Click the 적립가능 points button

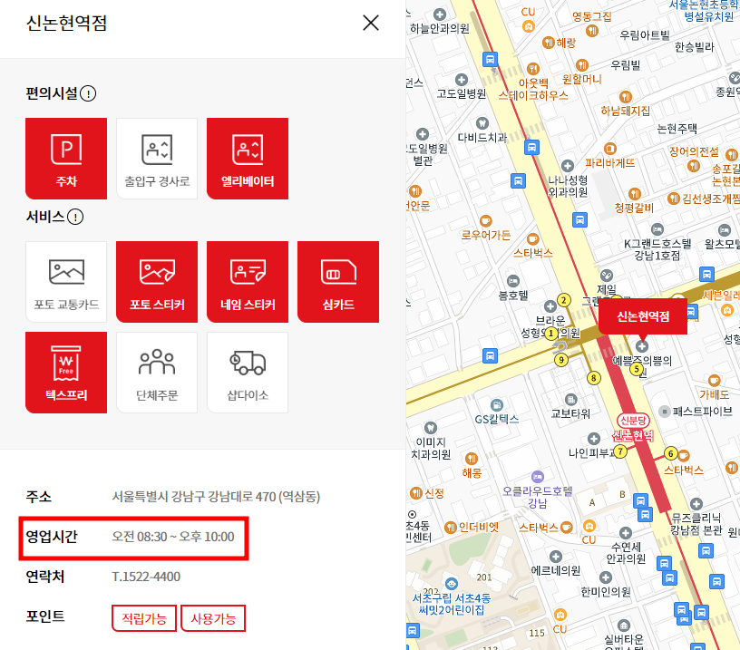click(143, 618)
